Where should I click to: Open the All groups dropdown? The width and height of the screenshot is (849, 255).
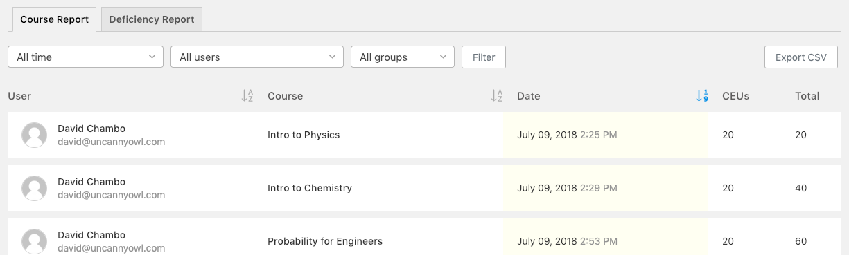point(403,57)
